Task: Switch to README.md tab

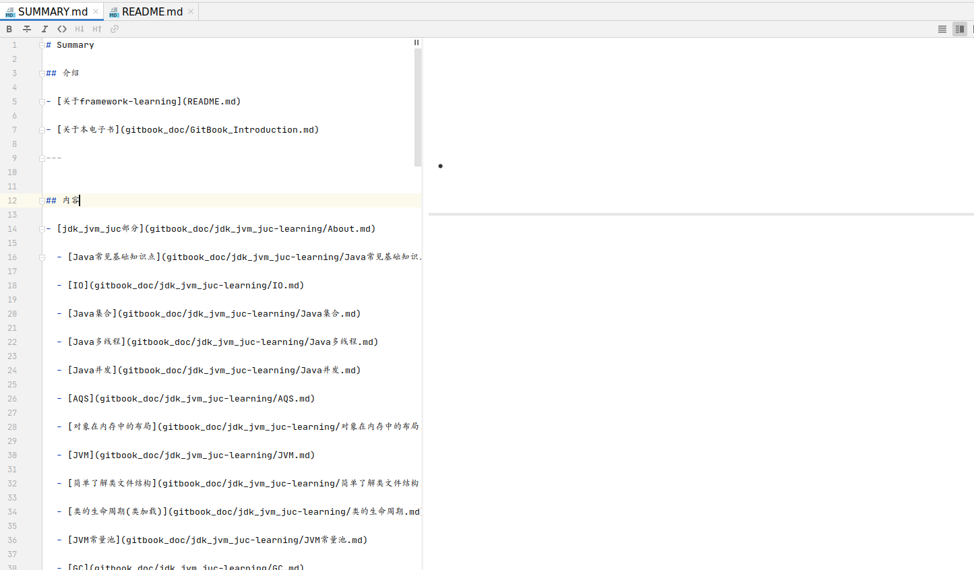Action: coord(152,11)
